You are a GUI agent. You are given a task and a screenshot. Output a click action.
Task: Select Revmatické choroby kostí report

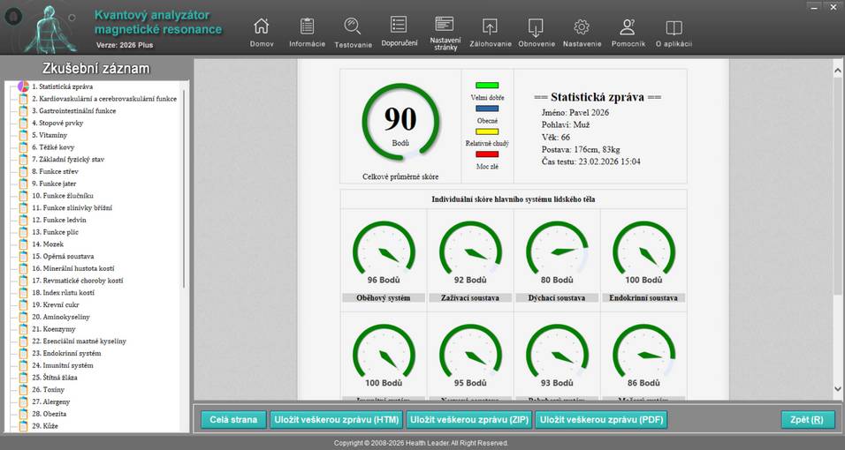[77, 281]
